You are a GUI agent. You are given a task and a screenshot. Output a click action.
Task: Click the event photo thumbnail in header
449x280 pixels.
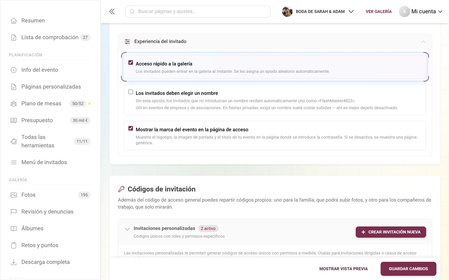tap(287, 12)
